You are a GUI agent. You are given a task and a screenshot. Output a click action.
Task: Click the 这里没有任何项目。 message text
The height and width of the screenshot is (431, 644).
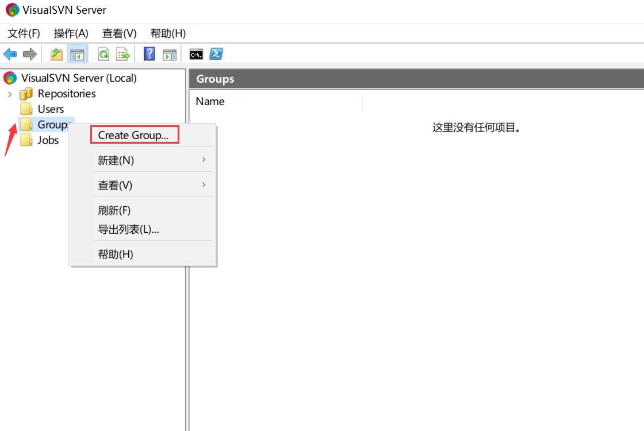[477, 128]
